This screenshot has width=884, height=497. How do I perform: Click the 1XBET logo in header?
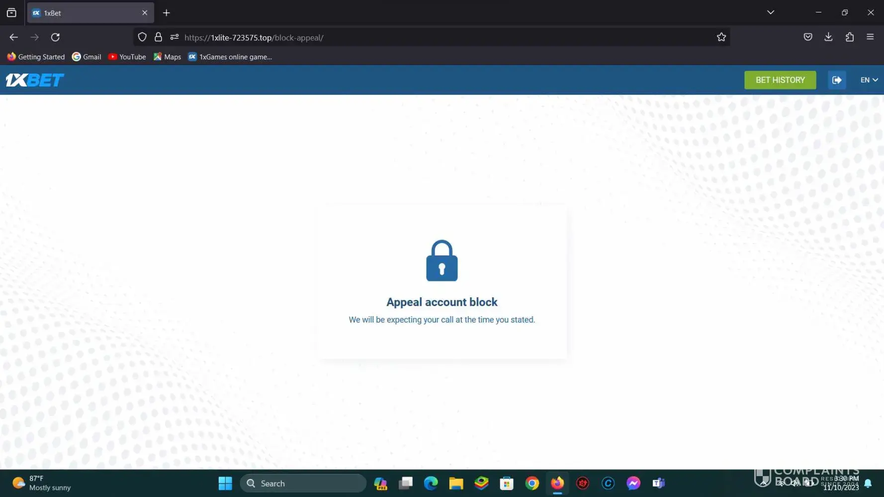35,80
